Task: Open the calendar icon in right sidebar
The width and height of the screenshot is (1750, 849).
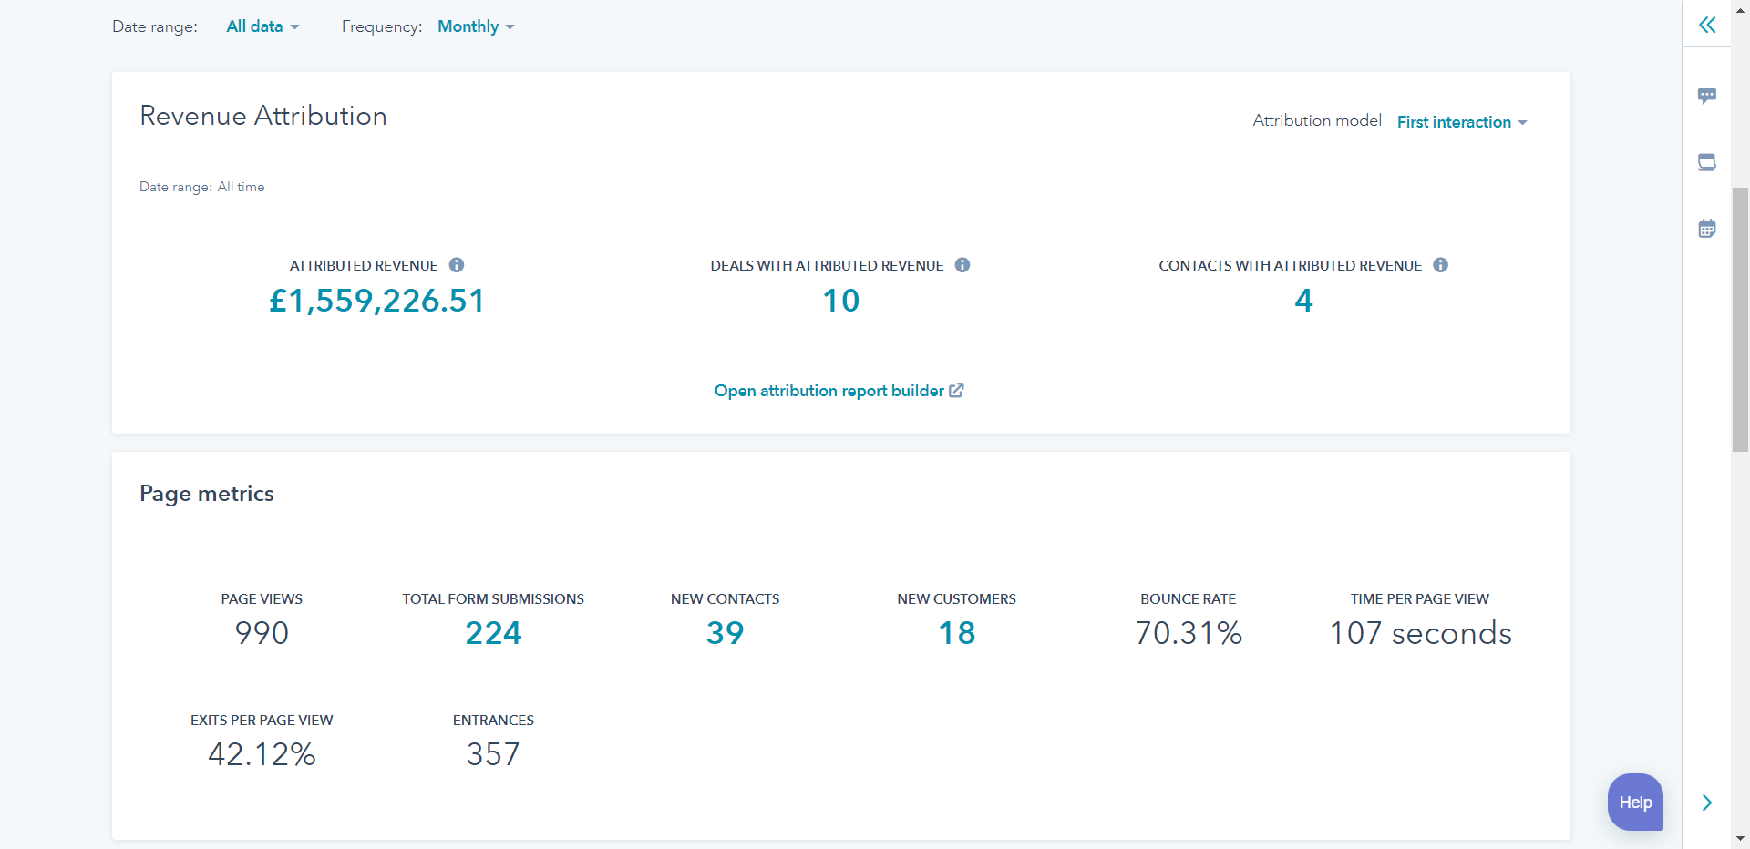Action: click(1706, 229)
